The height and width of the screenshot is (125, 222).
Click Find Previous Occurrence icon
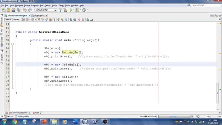point(43,19)
